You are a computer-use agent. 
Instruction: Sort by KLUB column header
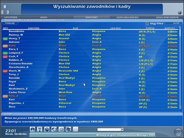[x=75, y=28]
